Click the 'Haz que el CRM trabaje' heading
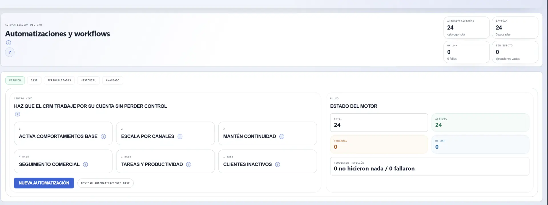 click(90, 106)
